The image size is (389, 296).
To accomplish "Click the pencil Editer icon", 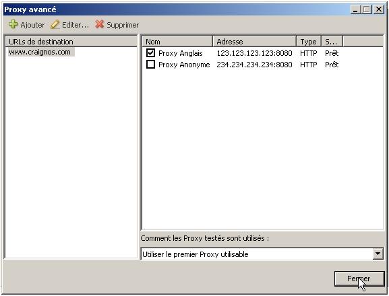I will tap(55, 24).
